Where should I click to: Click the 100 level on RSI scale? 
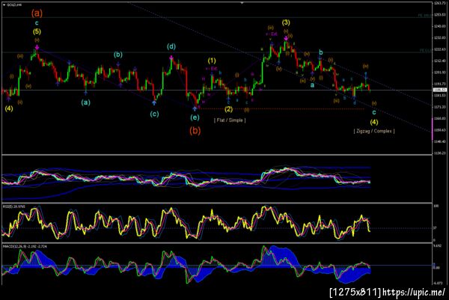coord(436,206)
